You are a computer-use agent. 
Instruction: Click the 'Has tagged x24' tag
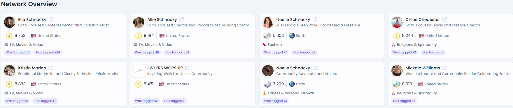(x=48, y=53)
